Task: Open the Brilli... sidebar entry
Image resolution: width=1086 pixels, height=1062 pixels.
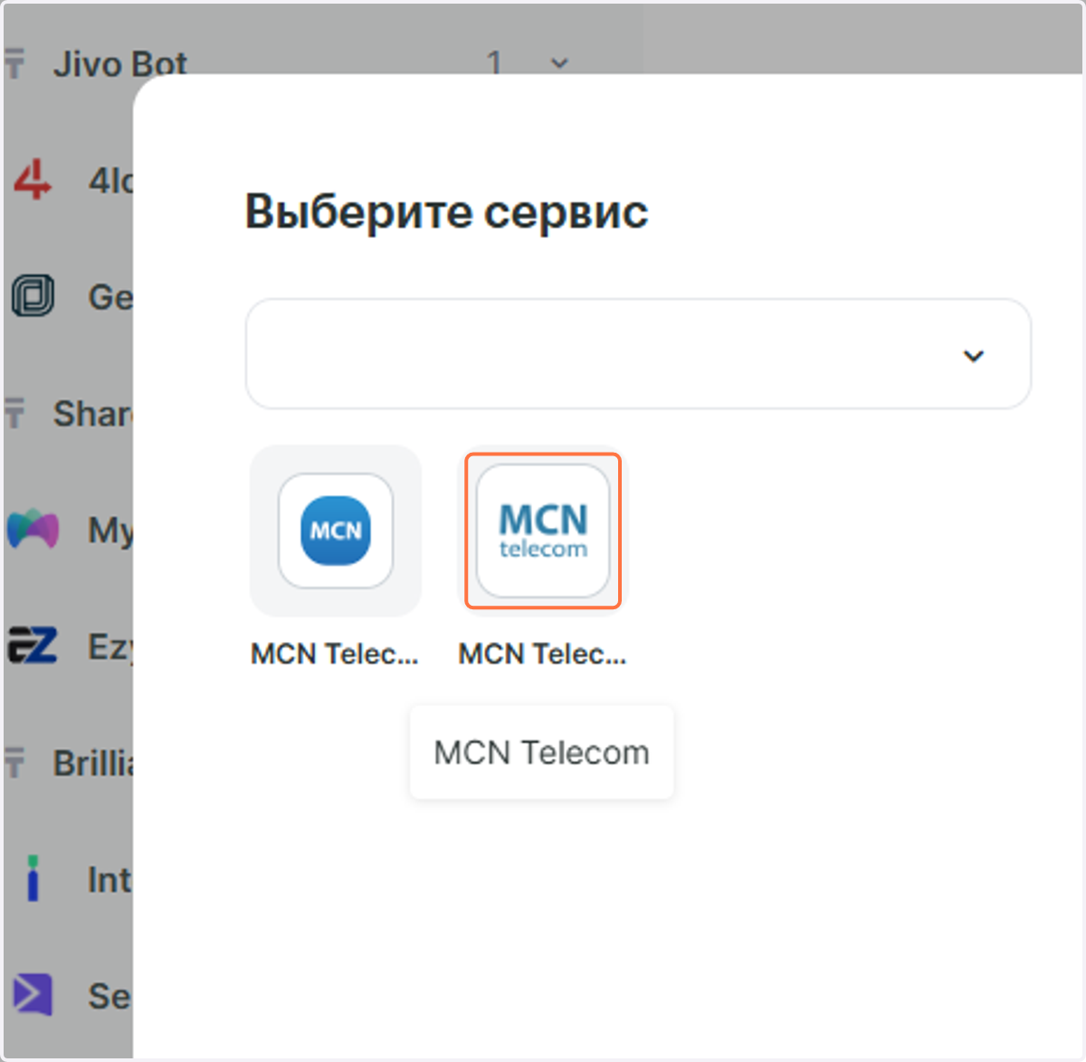Action: coord(92,763)
